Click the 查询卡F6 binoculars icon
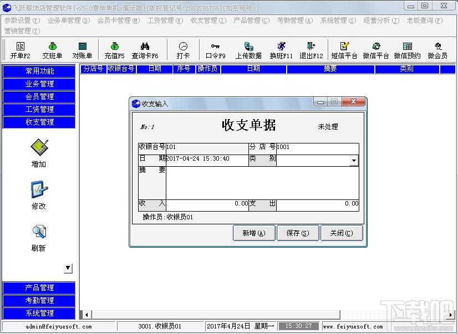This screenshot has width=458, height=334. coord(145,47)
